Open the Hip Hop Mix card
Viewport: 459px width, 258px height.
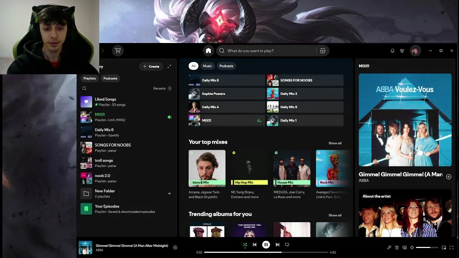coord(250,175)
